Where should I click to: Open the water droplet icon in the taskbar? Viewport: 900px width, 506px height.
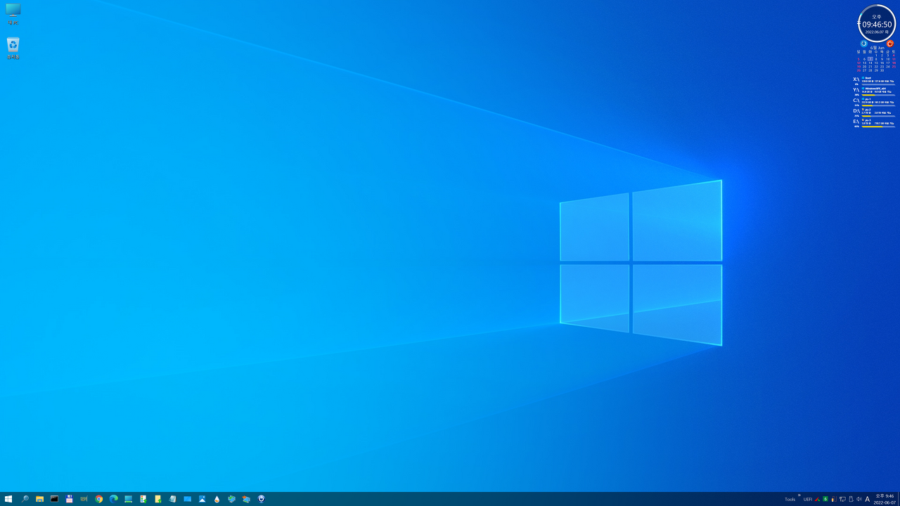217,499
